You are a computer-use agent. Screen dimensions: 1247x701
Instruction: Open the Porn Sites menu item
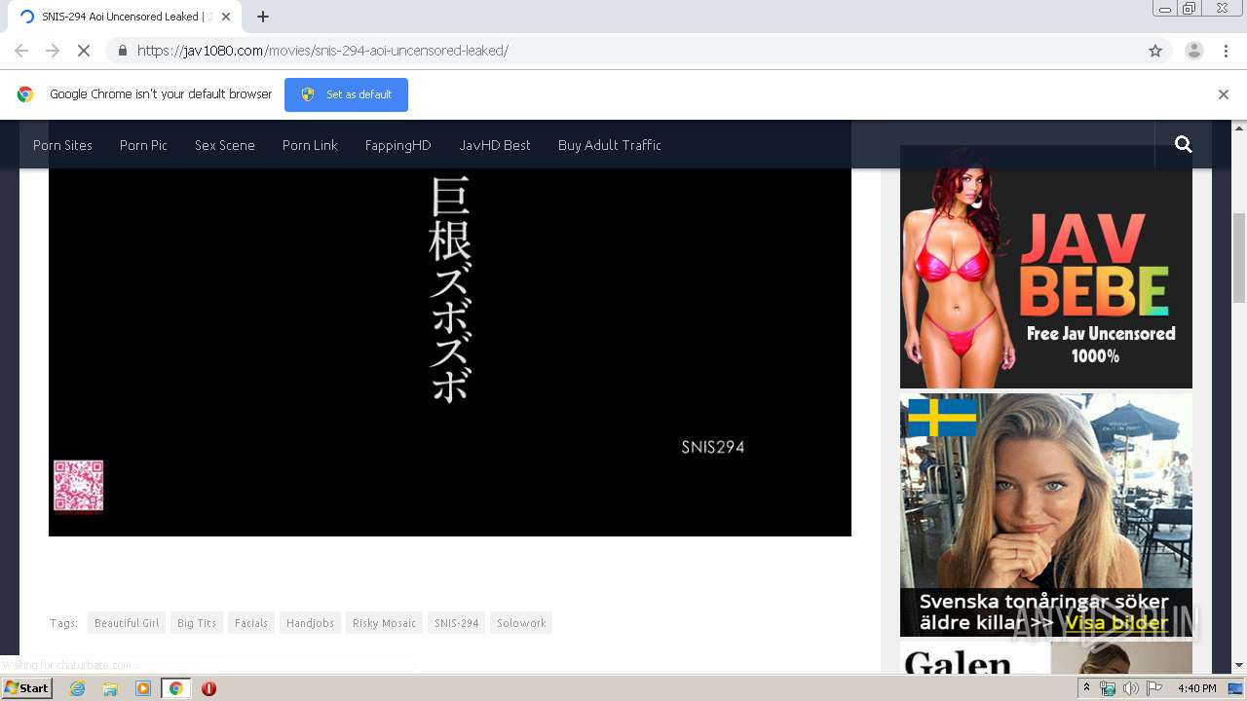pyautogui.click(x=62, y=145)
